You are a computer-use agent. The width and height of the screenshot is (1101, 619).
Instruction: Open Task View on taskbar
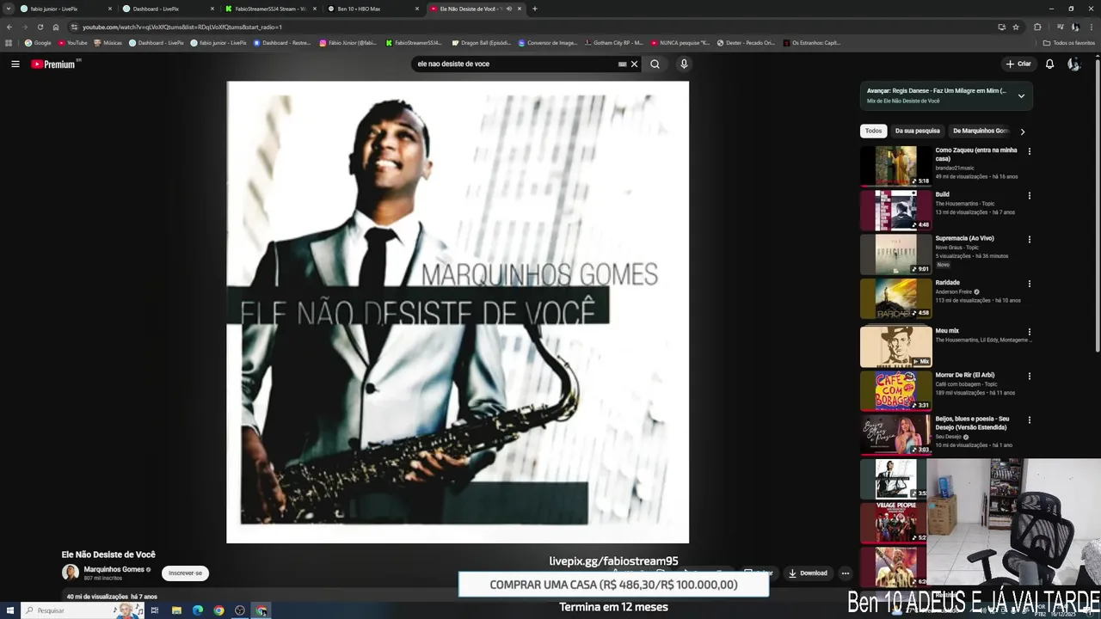(155, 610)
